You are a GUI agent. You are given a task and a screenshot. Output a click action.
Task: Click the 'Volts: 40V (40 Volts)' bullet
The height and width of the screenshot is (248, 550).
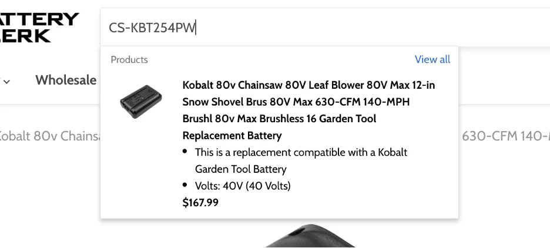coord(243,186)
